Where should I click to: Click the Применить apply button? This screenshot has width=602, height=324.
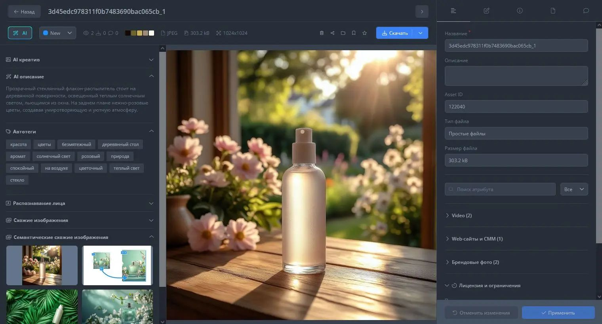point(558,313)
